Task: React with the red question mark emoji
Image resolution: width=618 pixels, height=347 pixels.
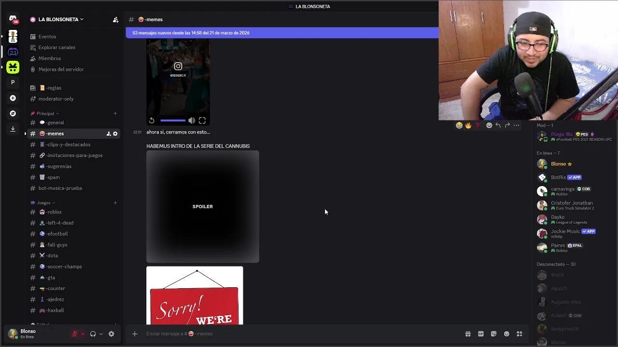Action: (x=478, y=125)
